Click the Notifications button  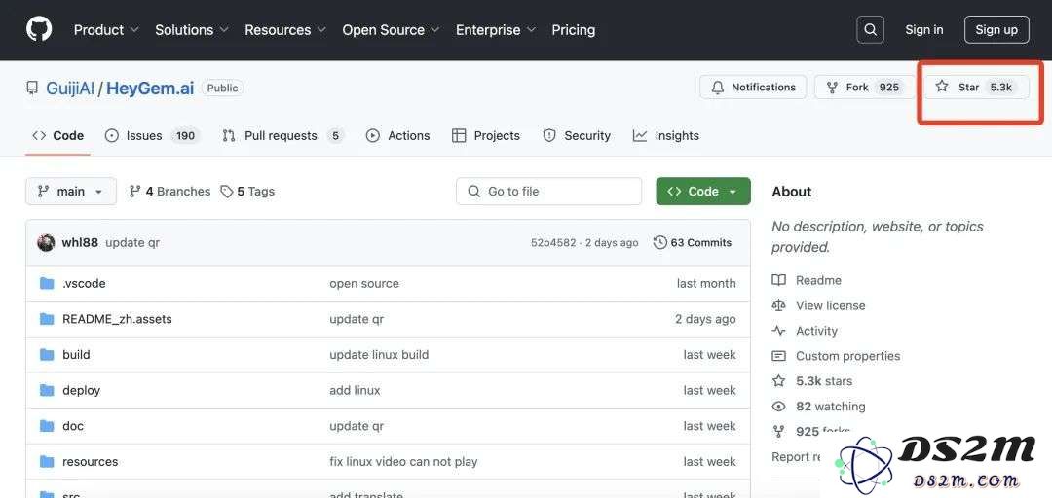(x=753, y=88)
